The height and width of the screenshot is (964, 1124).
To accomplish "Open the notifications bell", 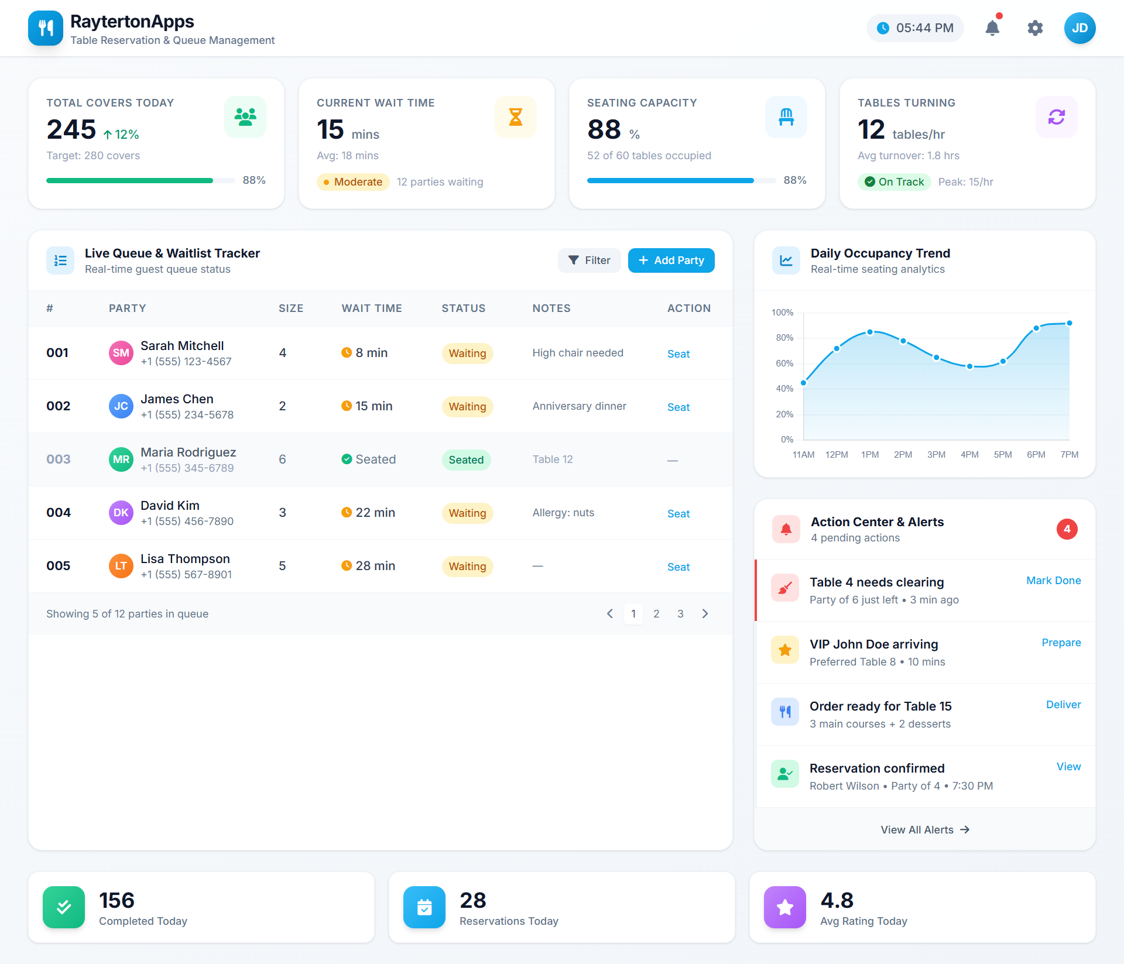I will (992, 28).
